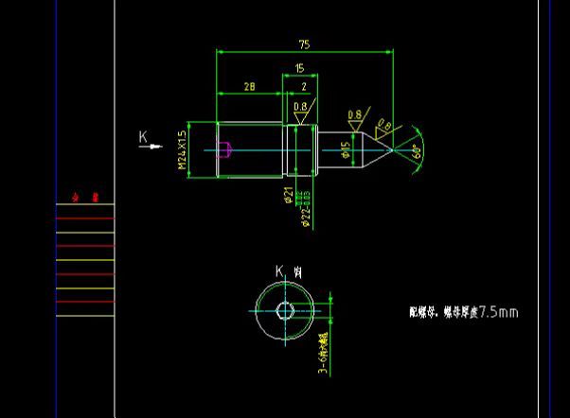Select the red text in the left table header
This screenshot has width=570, height=418.
click(85, 198)
